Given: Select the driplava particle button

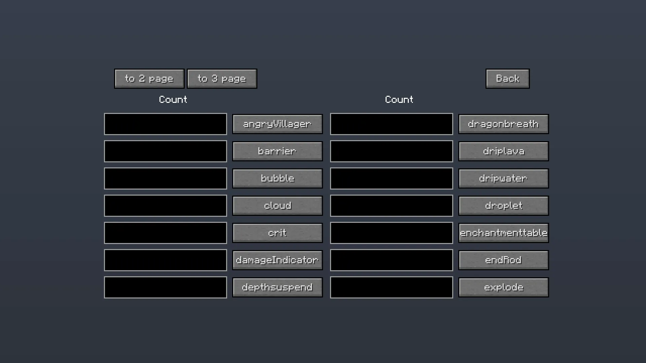Looking at the screenshot, I should (503, 151).
